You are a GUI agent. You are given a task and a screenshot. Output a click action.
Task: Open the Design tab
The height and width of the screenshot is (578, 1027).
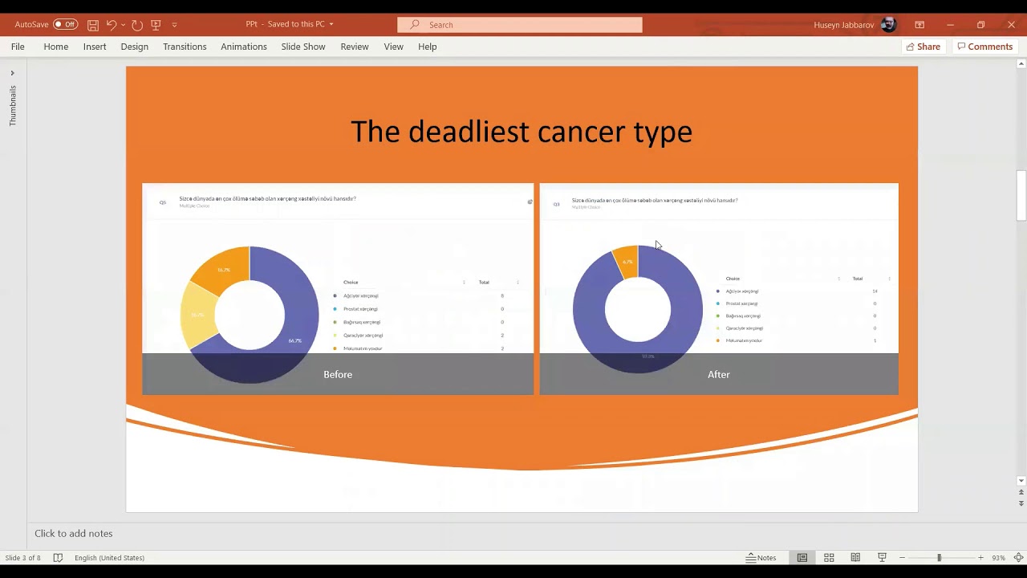135,47
